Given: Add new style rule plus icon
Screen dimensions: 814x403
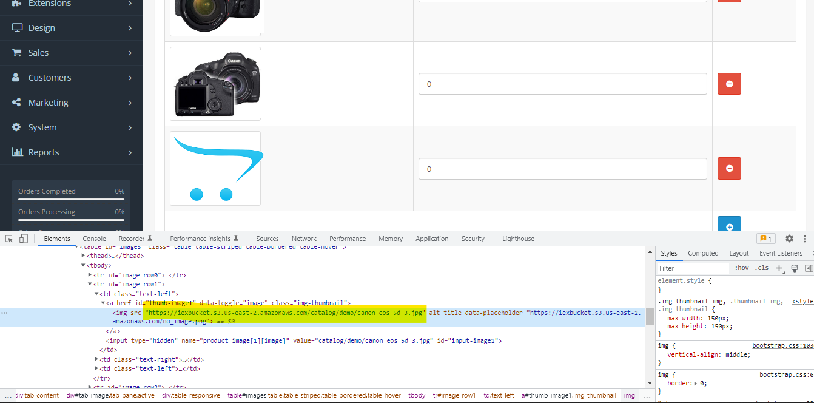Looking at the screenshot, I should pos(779,268).
